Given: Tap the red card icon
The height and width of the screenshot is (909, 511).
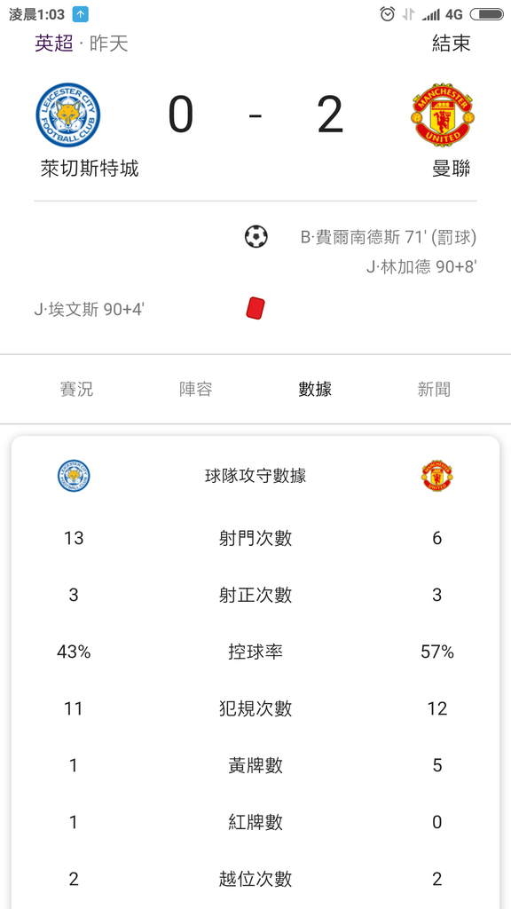Looking at the screenshot, I should (255, 308).
